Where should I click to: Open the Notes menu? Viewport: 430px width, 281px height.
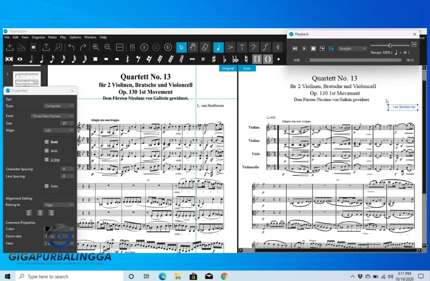pos(52,37)
